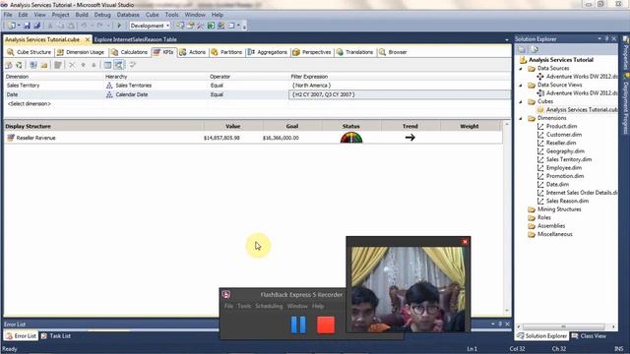Switch to the Perspectives tab

click(312, 52)
